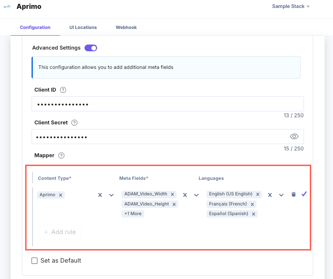333x279 pixels.
Task: Click the Client ID input field
Action: tap(168, 104)
